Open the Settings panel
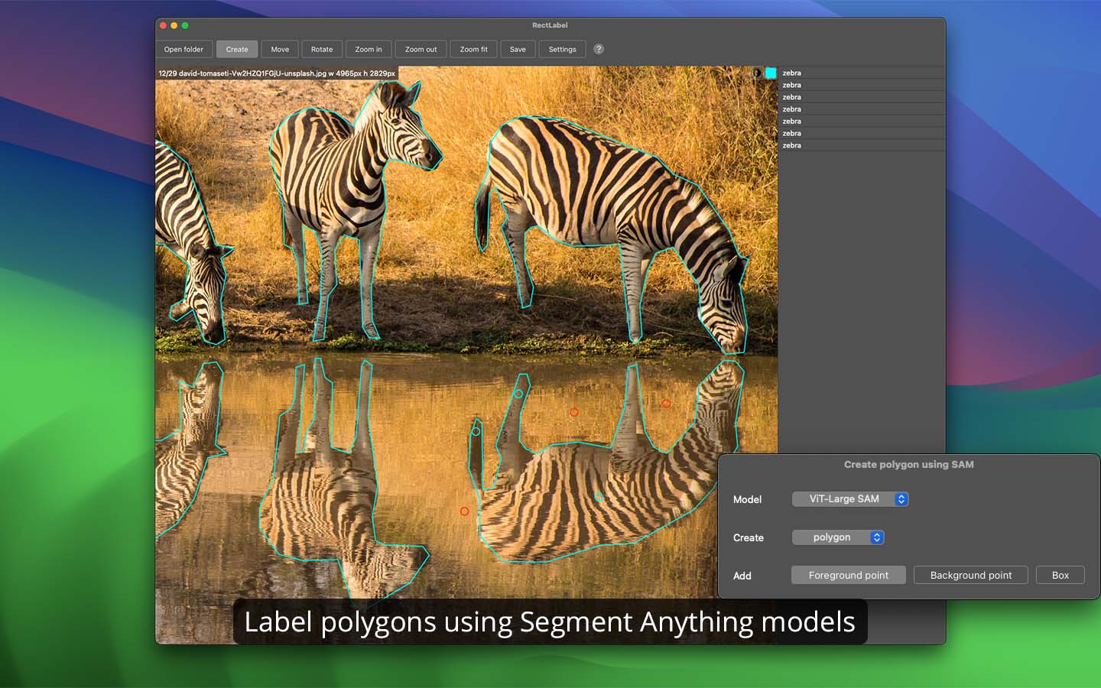 [562, 49]
